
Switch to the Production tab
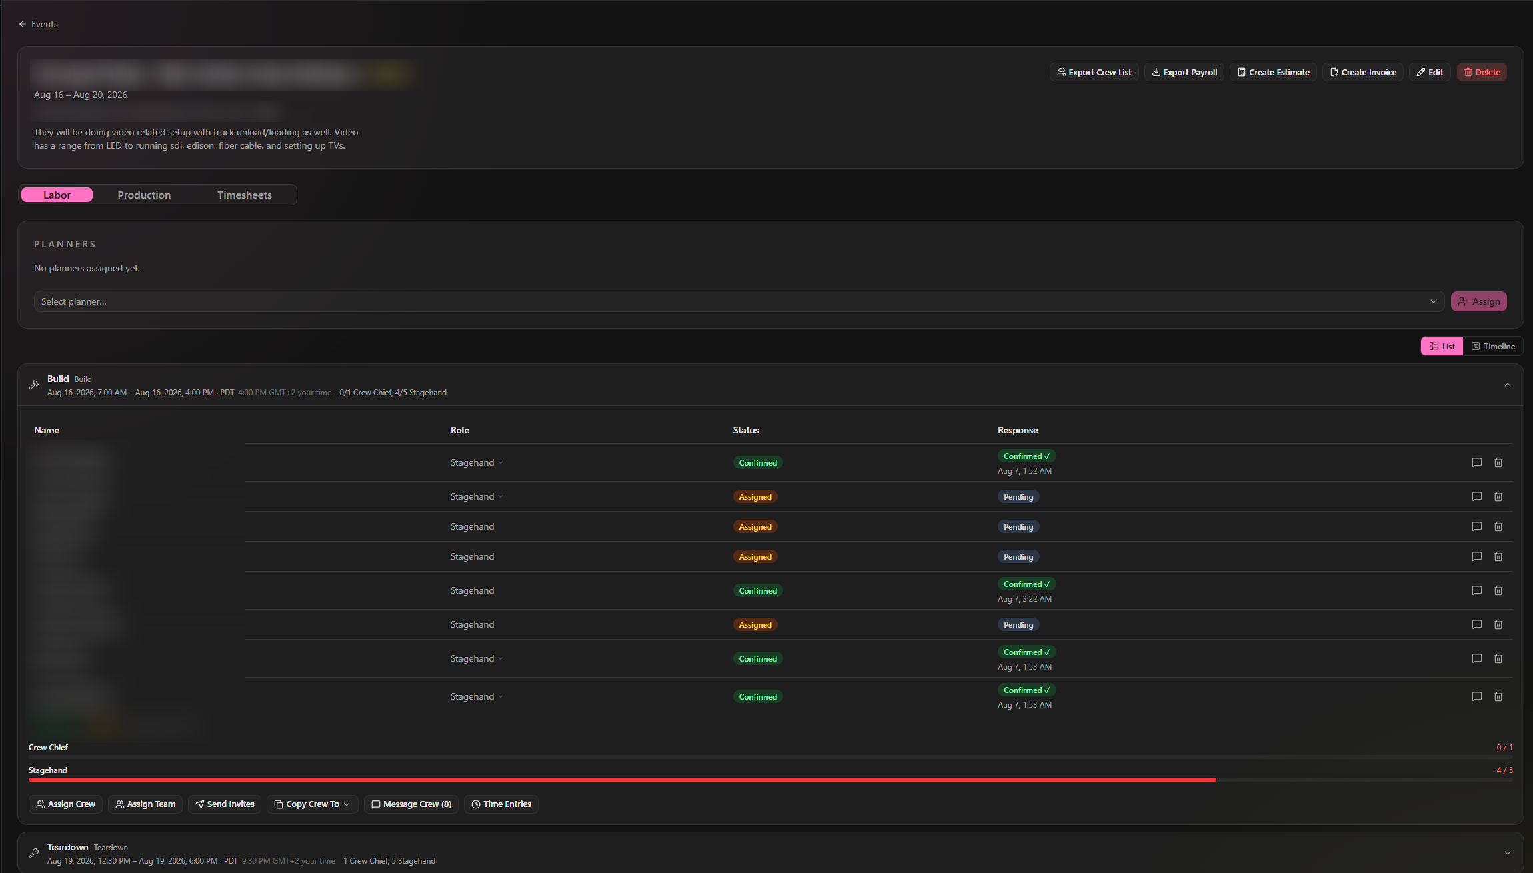(144, 195)
